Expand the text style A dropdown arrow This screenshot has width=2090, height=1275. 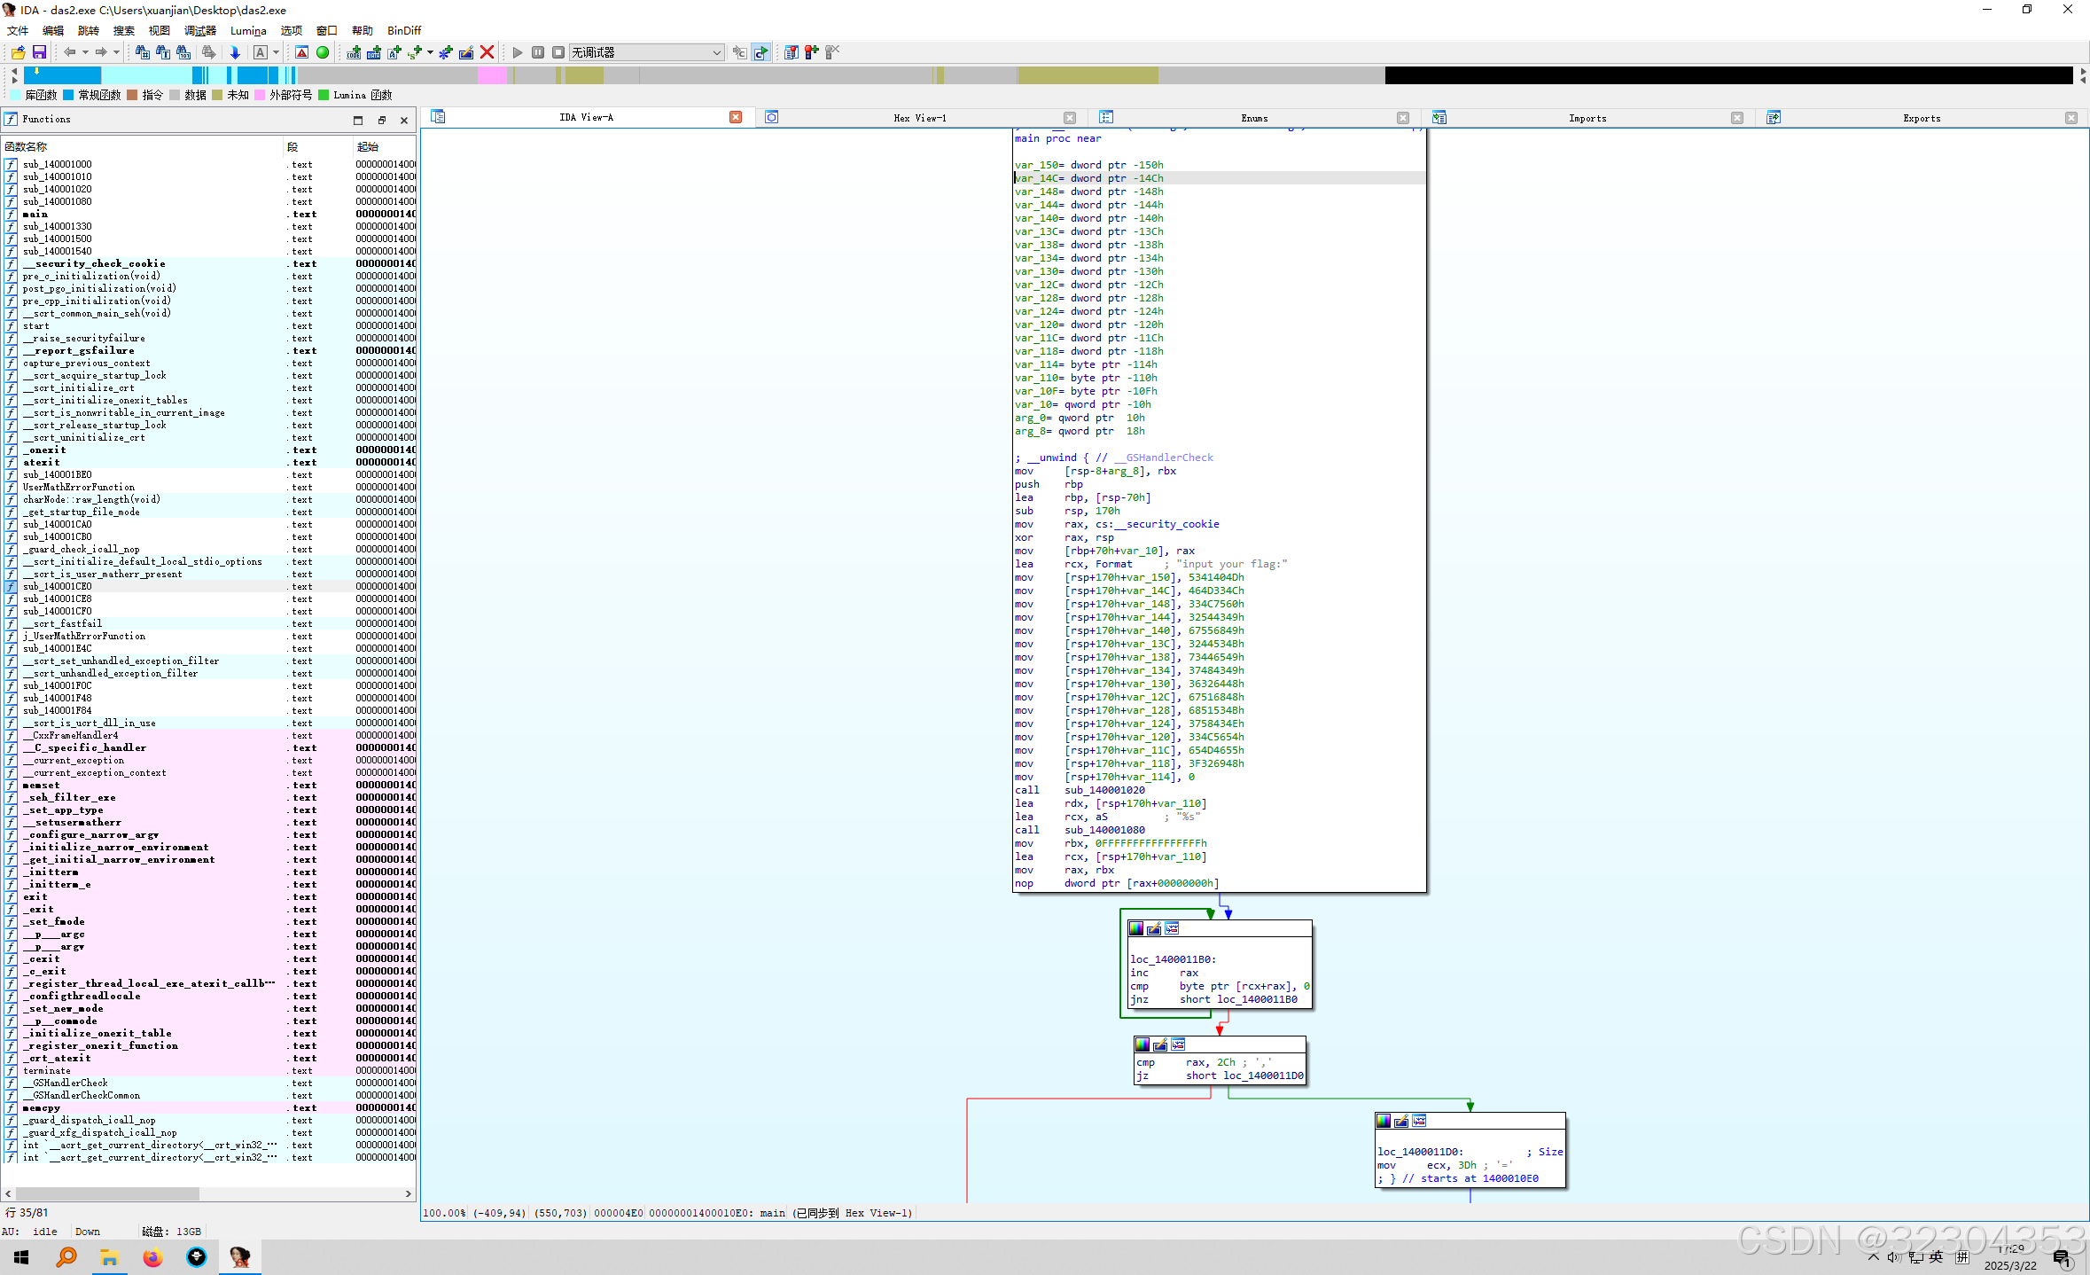(x=277, y=53)
